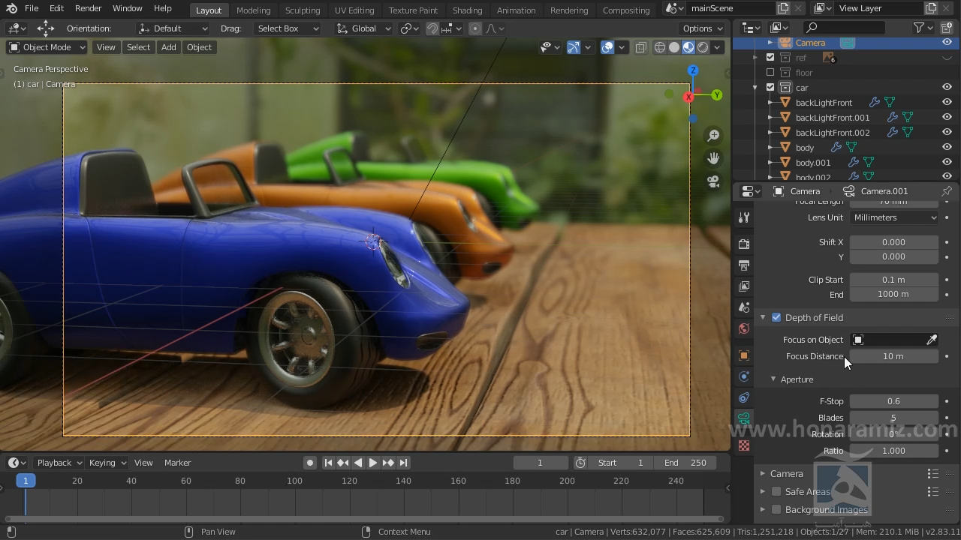Pick focus object with the eyedropper
This screenshot has width=961, height=540.
coord(932,340)
